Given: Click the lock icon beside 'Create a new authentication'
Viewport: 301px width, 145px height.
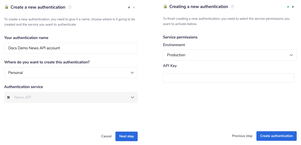Looking at the screenshot, I should click(x=7, y=7).
